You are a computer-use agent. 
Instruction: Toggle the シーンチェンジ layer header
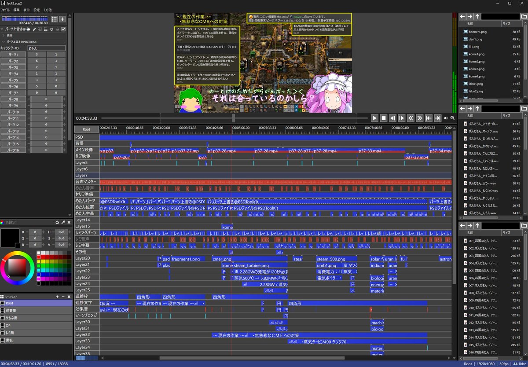coord(86,316)
